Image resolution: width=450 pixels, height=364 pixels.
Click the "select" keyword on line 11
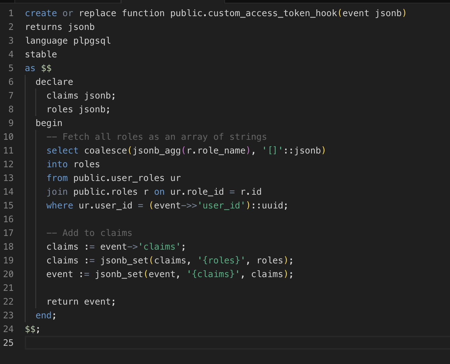(x=63, y=151)
